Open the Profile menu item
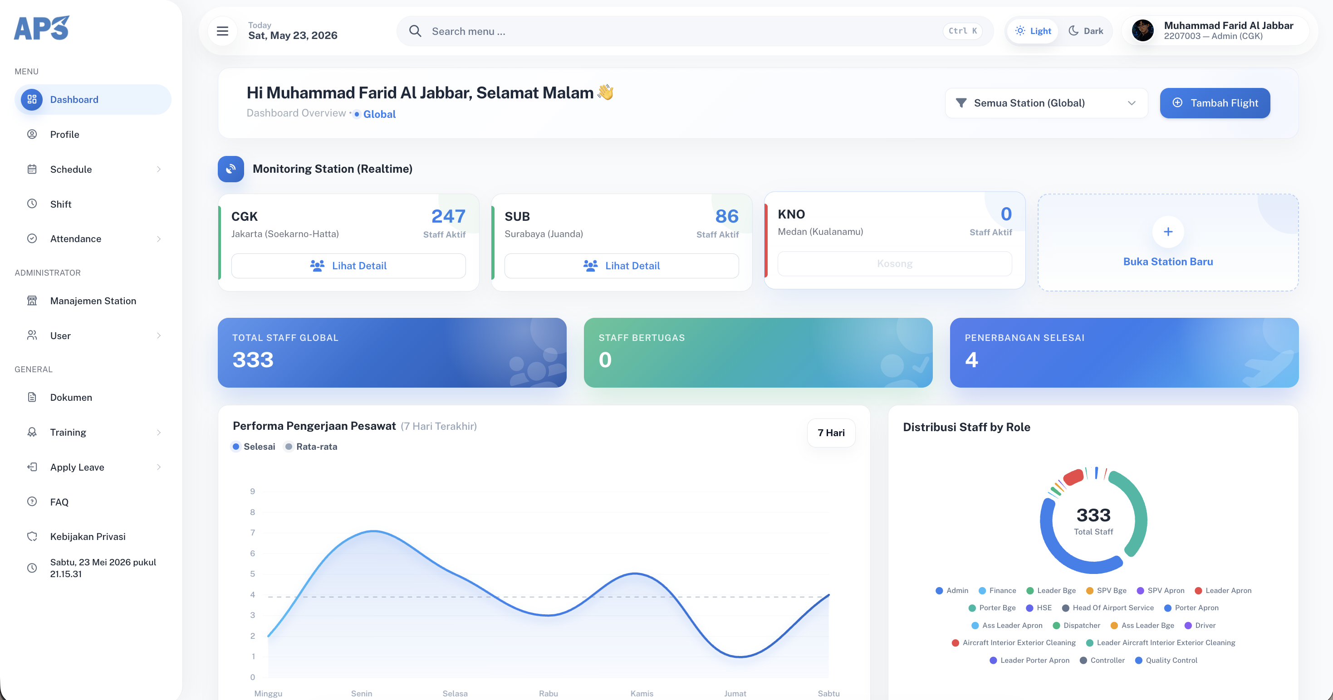This screenshot has width=1333, height=700. pyautogui.click(x=93, y=134)
